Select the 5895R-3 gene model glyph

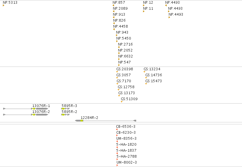click(65, 109)
